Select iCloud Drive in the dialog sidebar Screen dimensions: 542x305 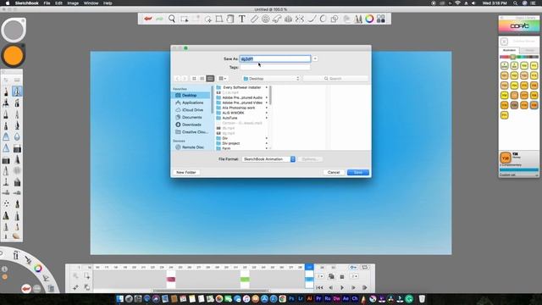click(192, 110)
